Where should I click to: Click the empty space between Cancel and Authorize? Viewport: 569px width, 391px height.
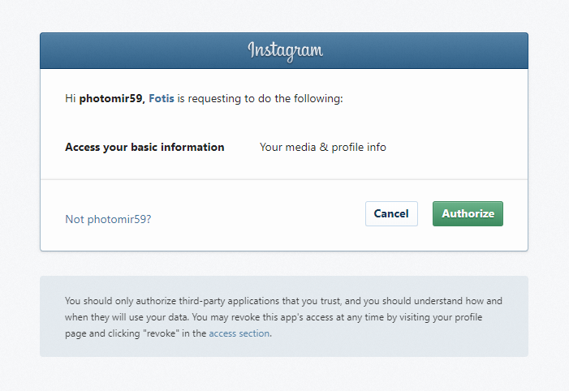(425, 213)
